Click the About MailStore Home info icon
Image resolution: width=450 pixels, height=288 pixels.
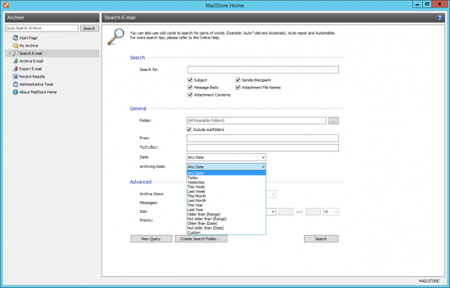(15, 92)
